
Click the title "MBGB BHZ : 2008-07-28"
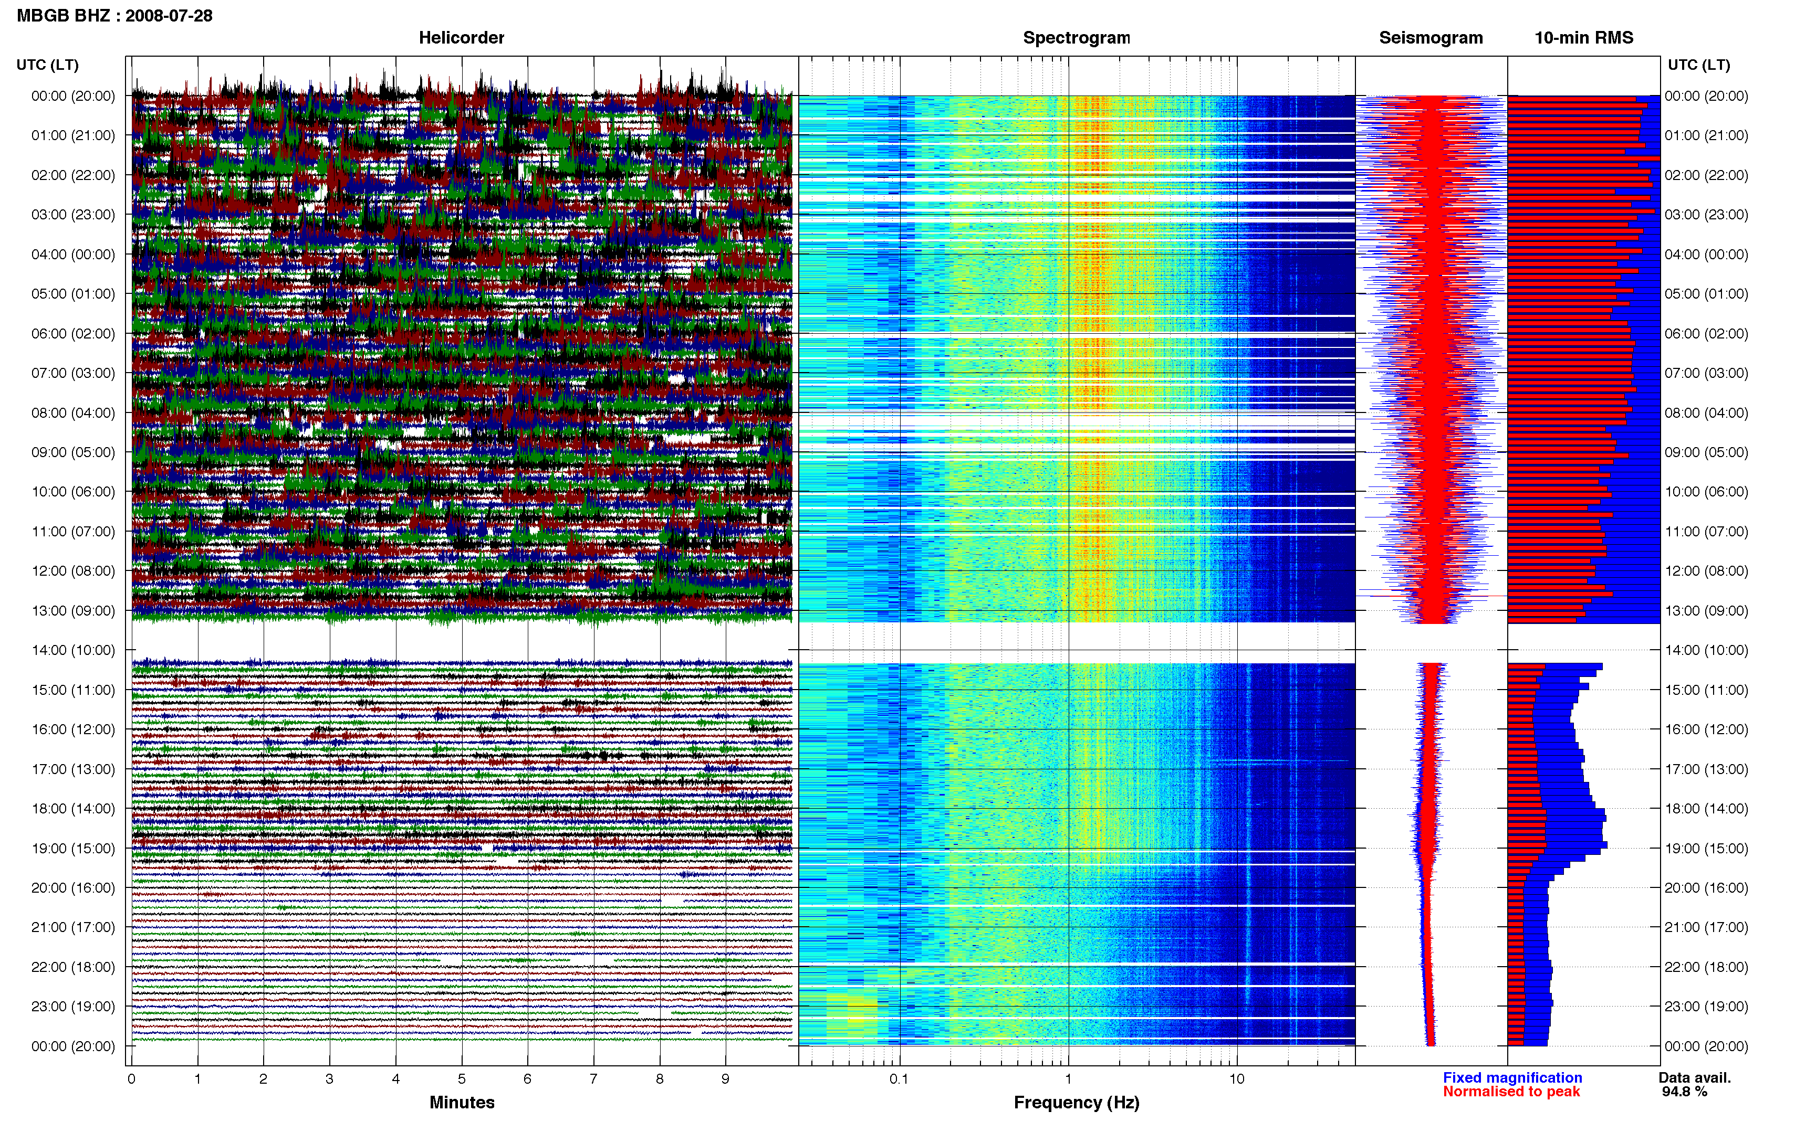[x=114, y=16]
